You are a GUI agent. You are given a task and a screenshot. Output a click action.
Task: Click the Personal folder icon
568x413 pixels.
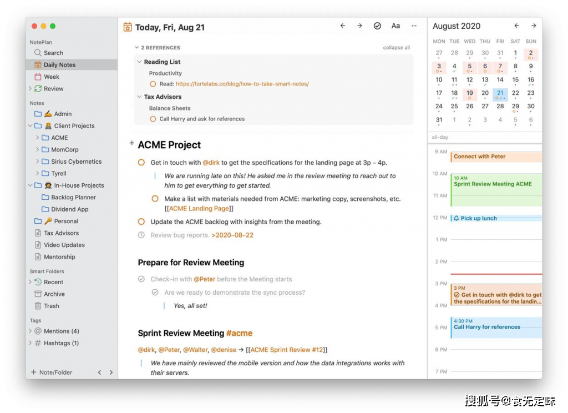(x=38, y=221)
